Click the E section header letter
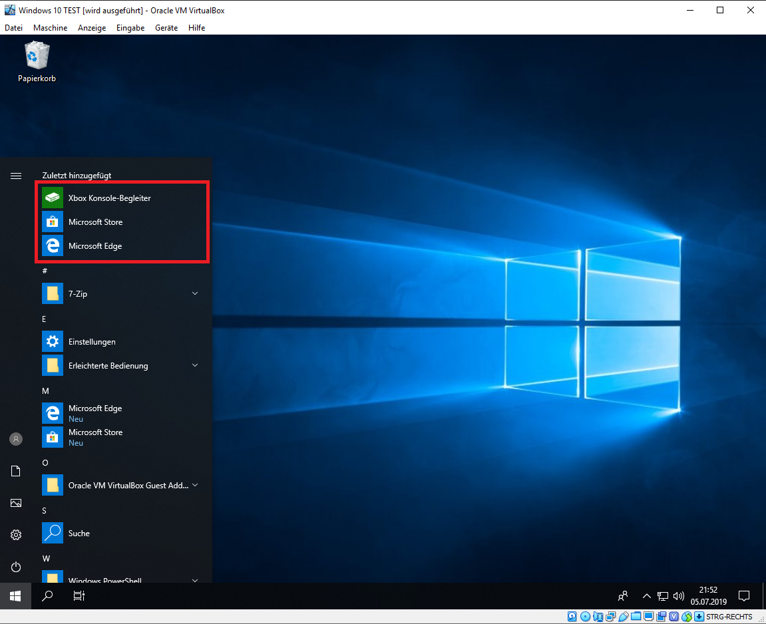This screenshot has height=624, width=766. click(44, 319)
